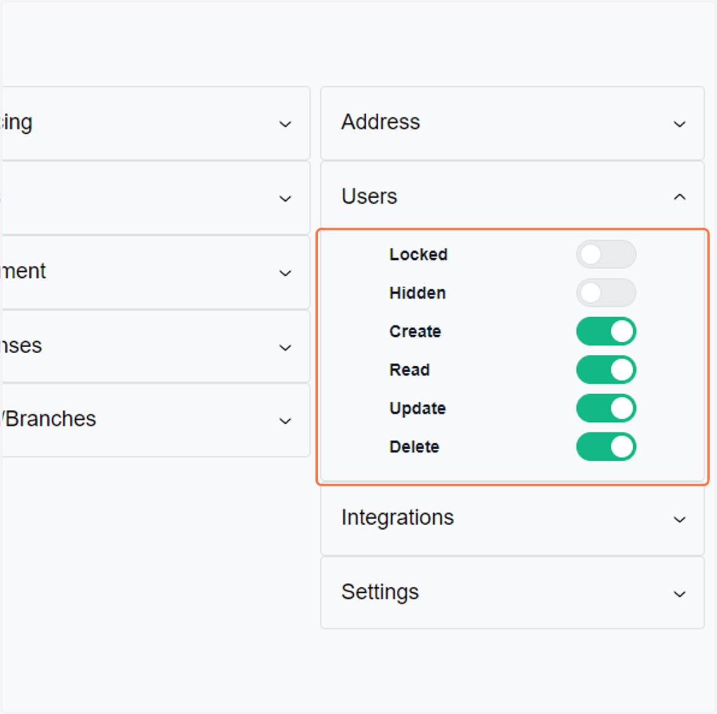Click the Branches heading text
Image resolution: width=717 pixels, height=714 pixels.
(x=48, y=419)
